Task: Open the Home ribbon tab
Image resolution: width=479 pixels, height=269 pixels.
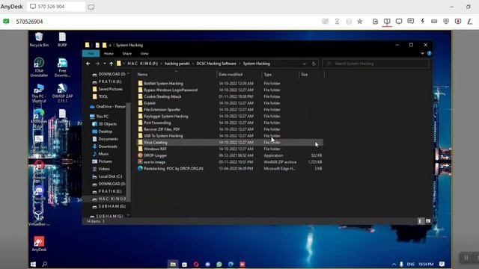Action: pyautogui.click(x=109, y=54)
